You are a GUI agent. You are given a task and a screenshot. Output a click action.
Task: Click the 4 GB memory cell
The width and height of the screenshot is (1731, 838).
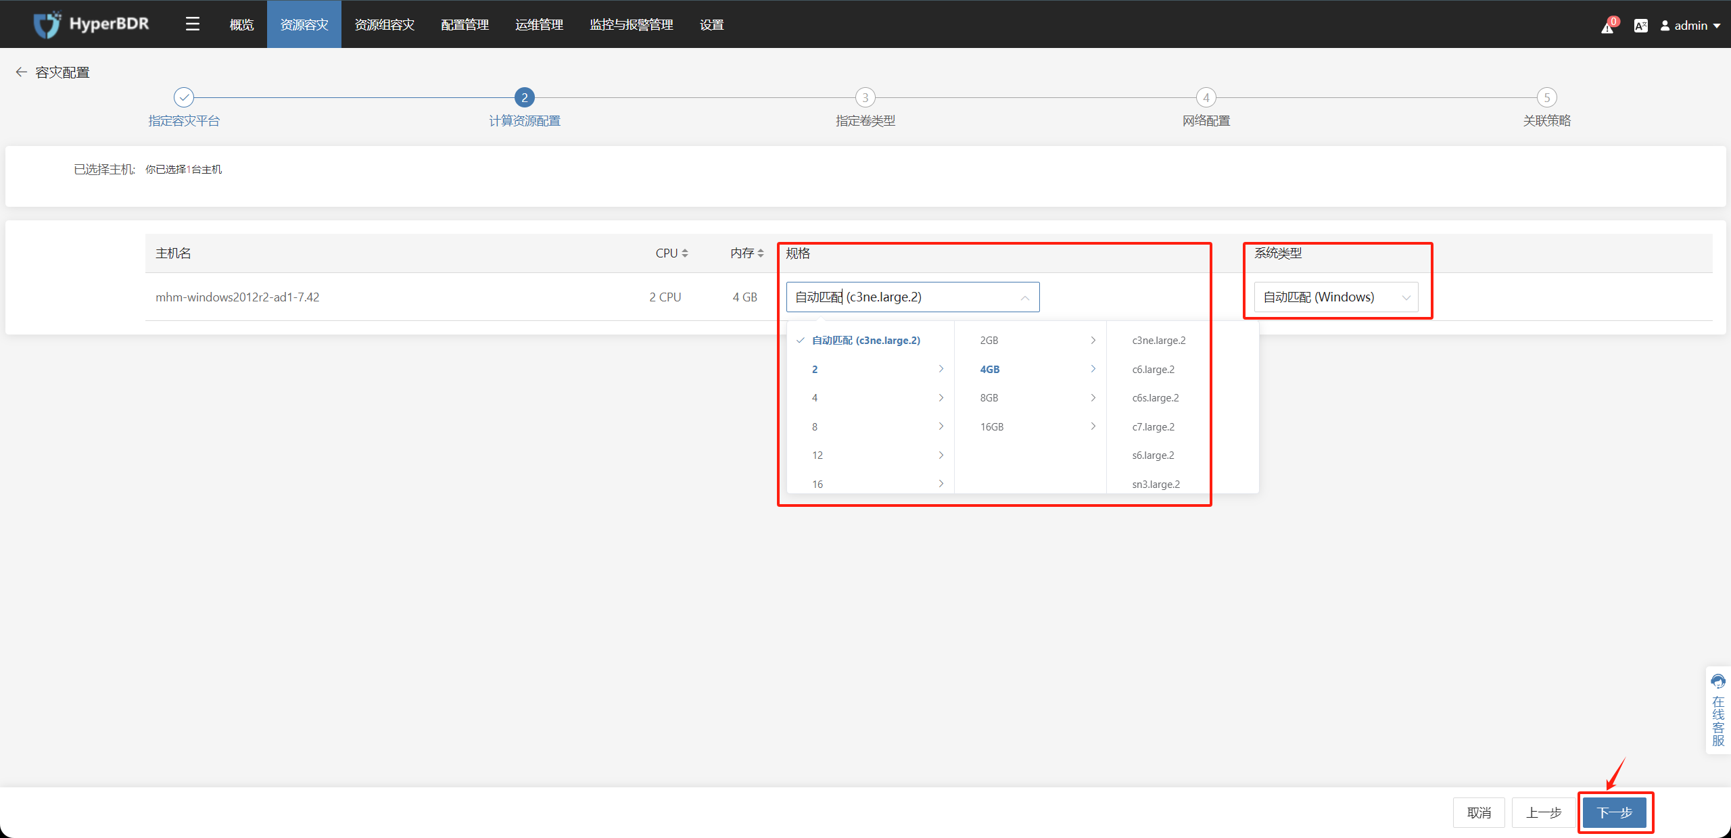(745, 297)
